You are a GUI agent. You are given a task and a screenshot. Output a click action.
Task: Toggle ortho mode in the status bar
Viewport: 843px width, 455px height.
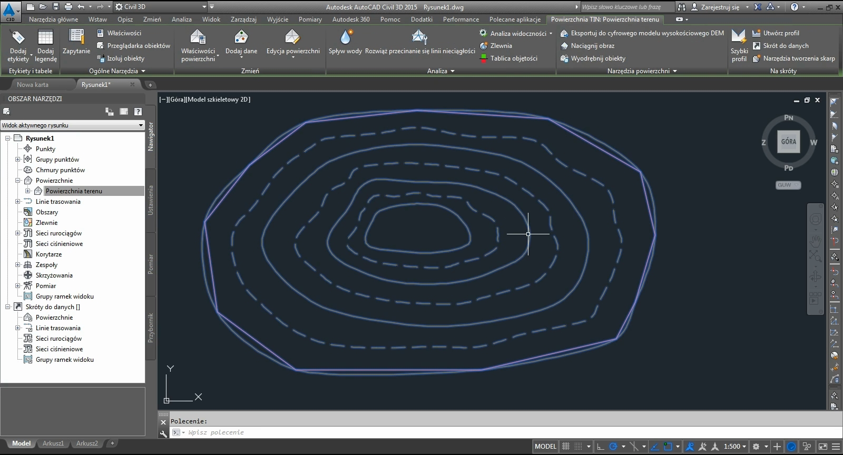coord(600,447)
